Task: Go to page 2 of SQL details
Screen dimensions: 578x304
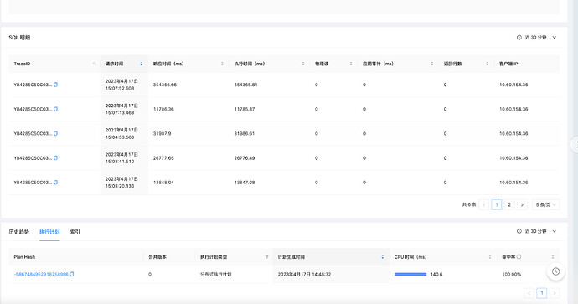Action: click(x=509, y=204)
